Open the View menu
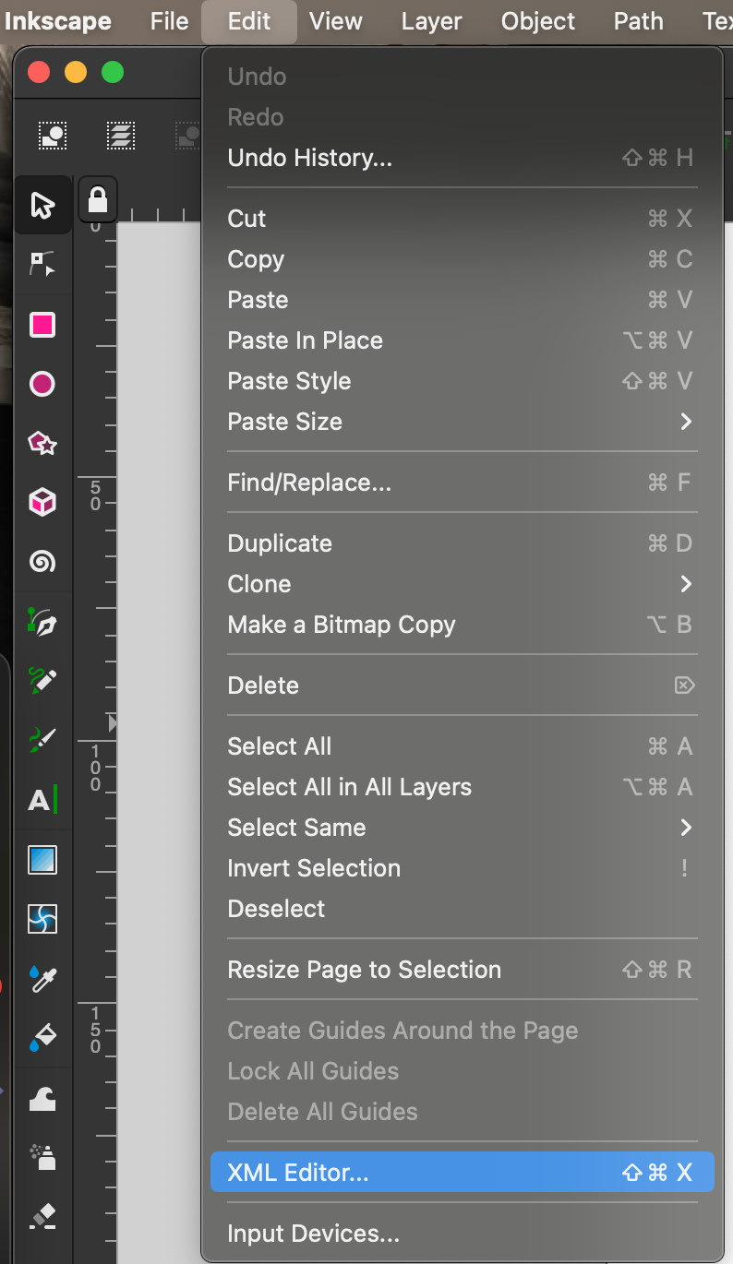Screen dimensions: 733x1264 336,21
